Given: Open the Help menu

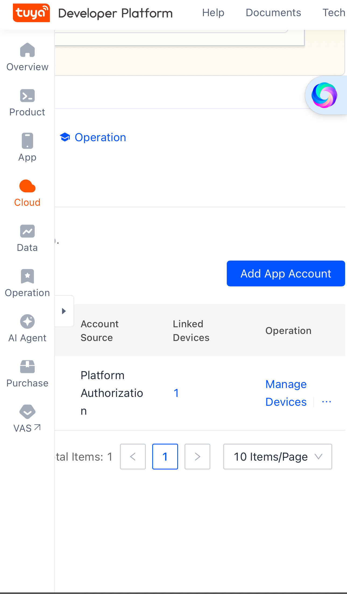Looking at the screenshot, I should coord(213,13).
